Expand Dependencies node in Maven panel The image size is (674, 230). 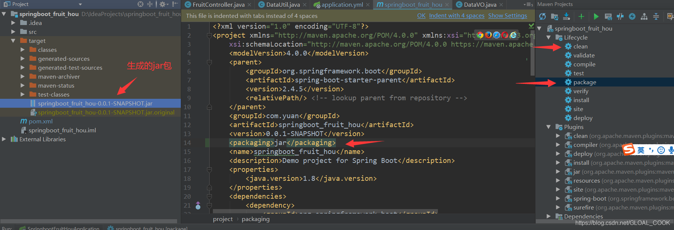(548, 216)
